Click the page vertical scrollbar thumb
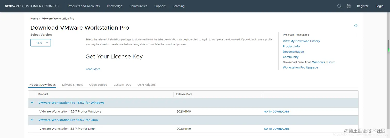This screenshot has height=138, width=390. (x=388, y=46)
